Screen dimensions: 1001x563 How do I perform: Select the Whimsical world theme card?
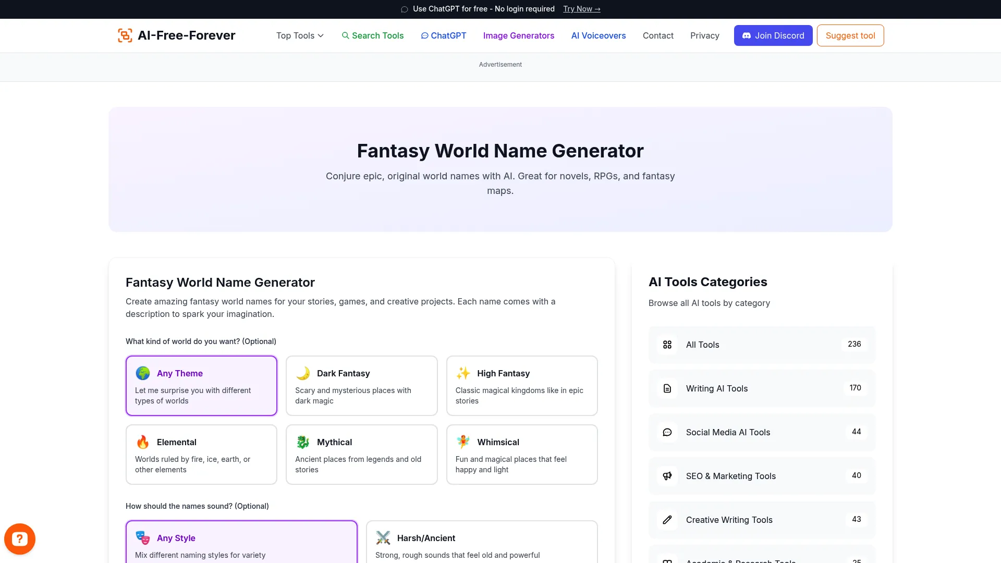[x=522, y=454]
